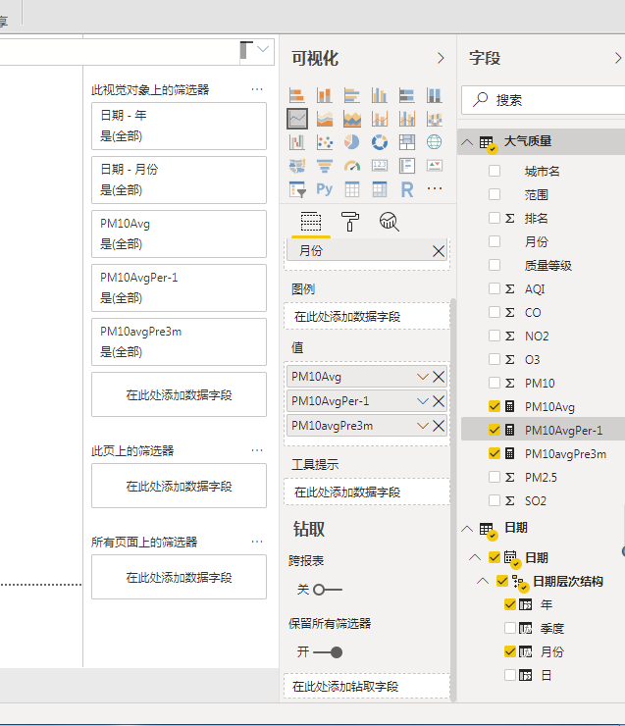
Task: Collapse the 字段 pane
Action: 618,58
